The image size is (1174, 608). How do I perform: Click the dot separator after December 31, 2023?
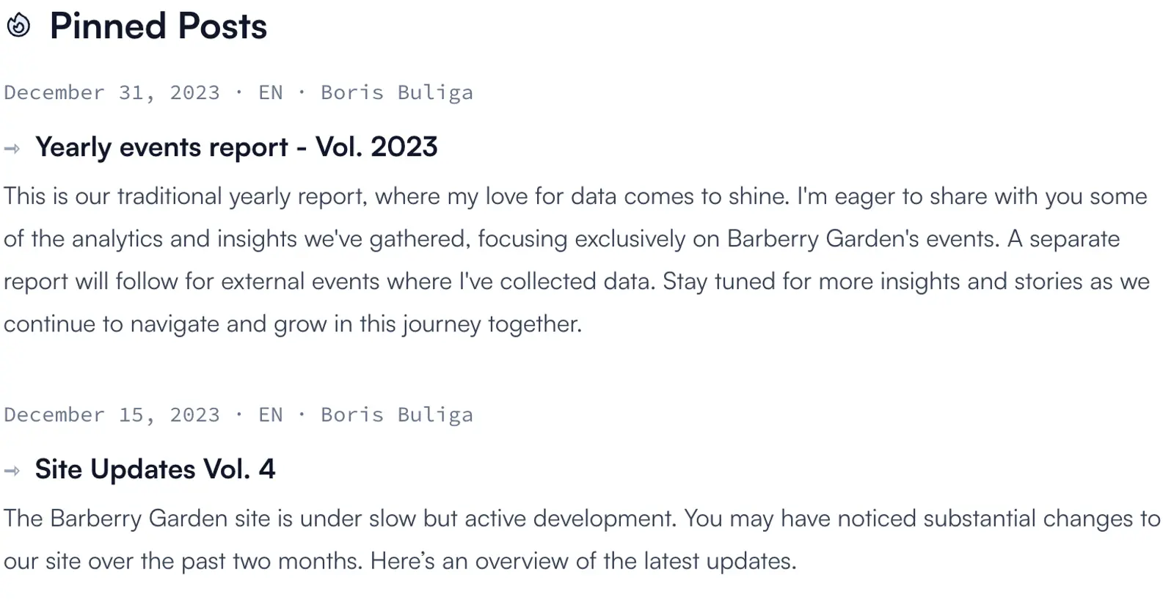(238, 92)
